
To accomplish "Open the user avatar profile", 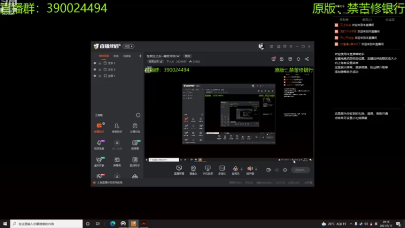I will [x=261, y=46].
